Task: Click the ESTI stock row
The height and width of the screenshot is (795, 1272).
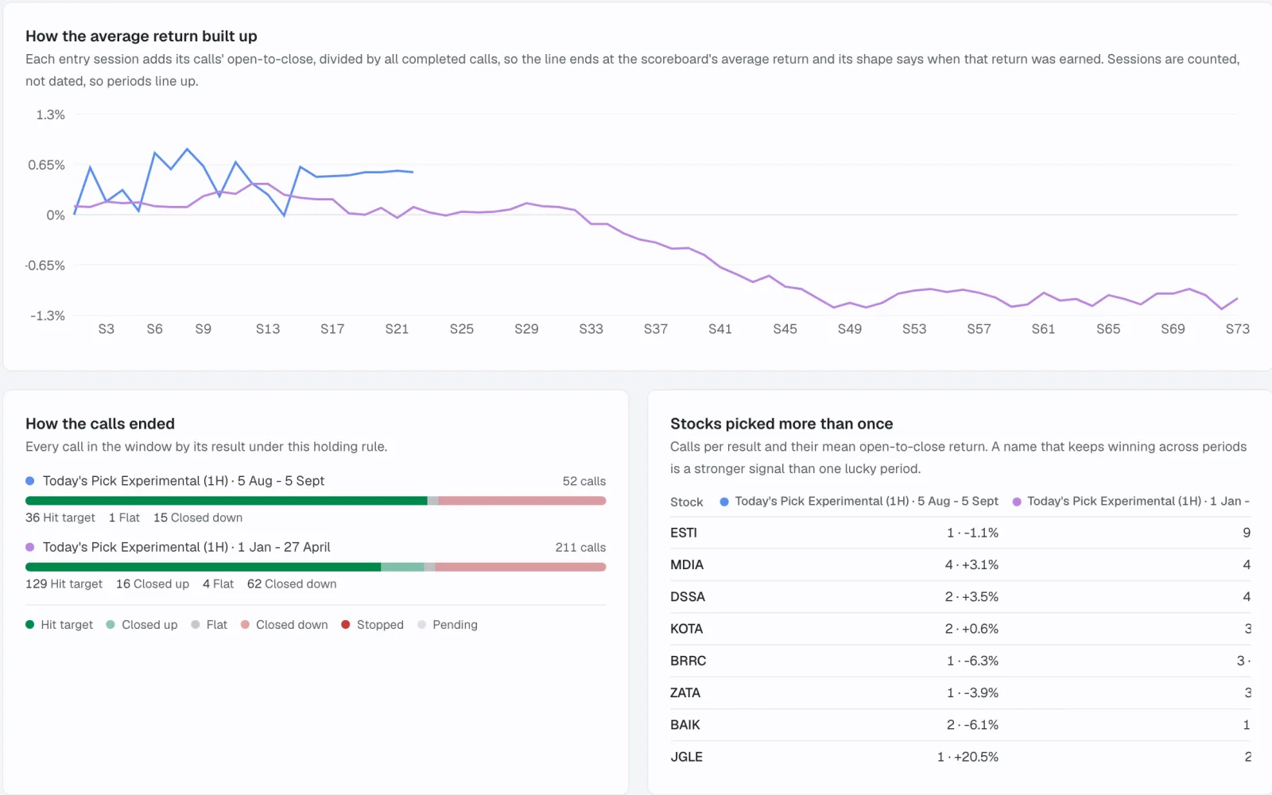Action: click(x=960, y=533)
